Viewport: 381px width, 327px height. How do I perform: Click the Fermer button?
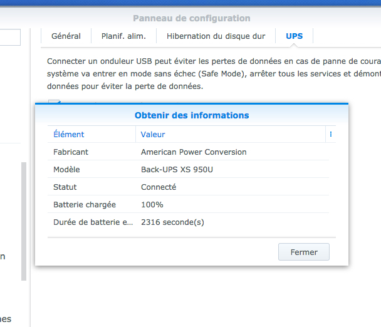[304, 252]
